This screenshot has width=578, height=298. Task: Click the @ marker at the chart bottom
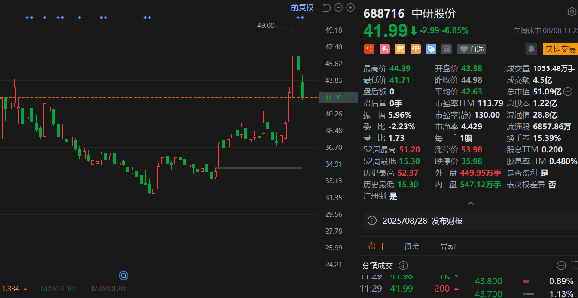pos(124,275)
